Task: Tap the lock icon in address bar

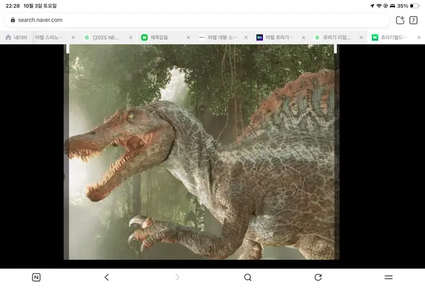Action: (13, 20)
